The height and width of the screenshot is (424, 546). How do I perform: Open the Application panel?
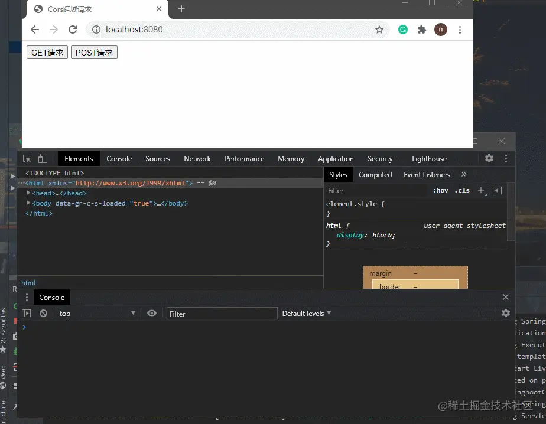click(336, 159)
